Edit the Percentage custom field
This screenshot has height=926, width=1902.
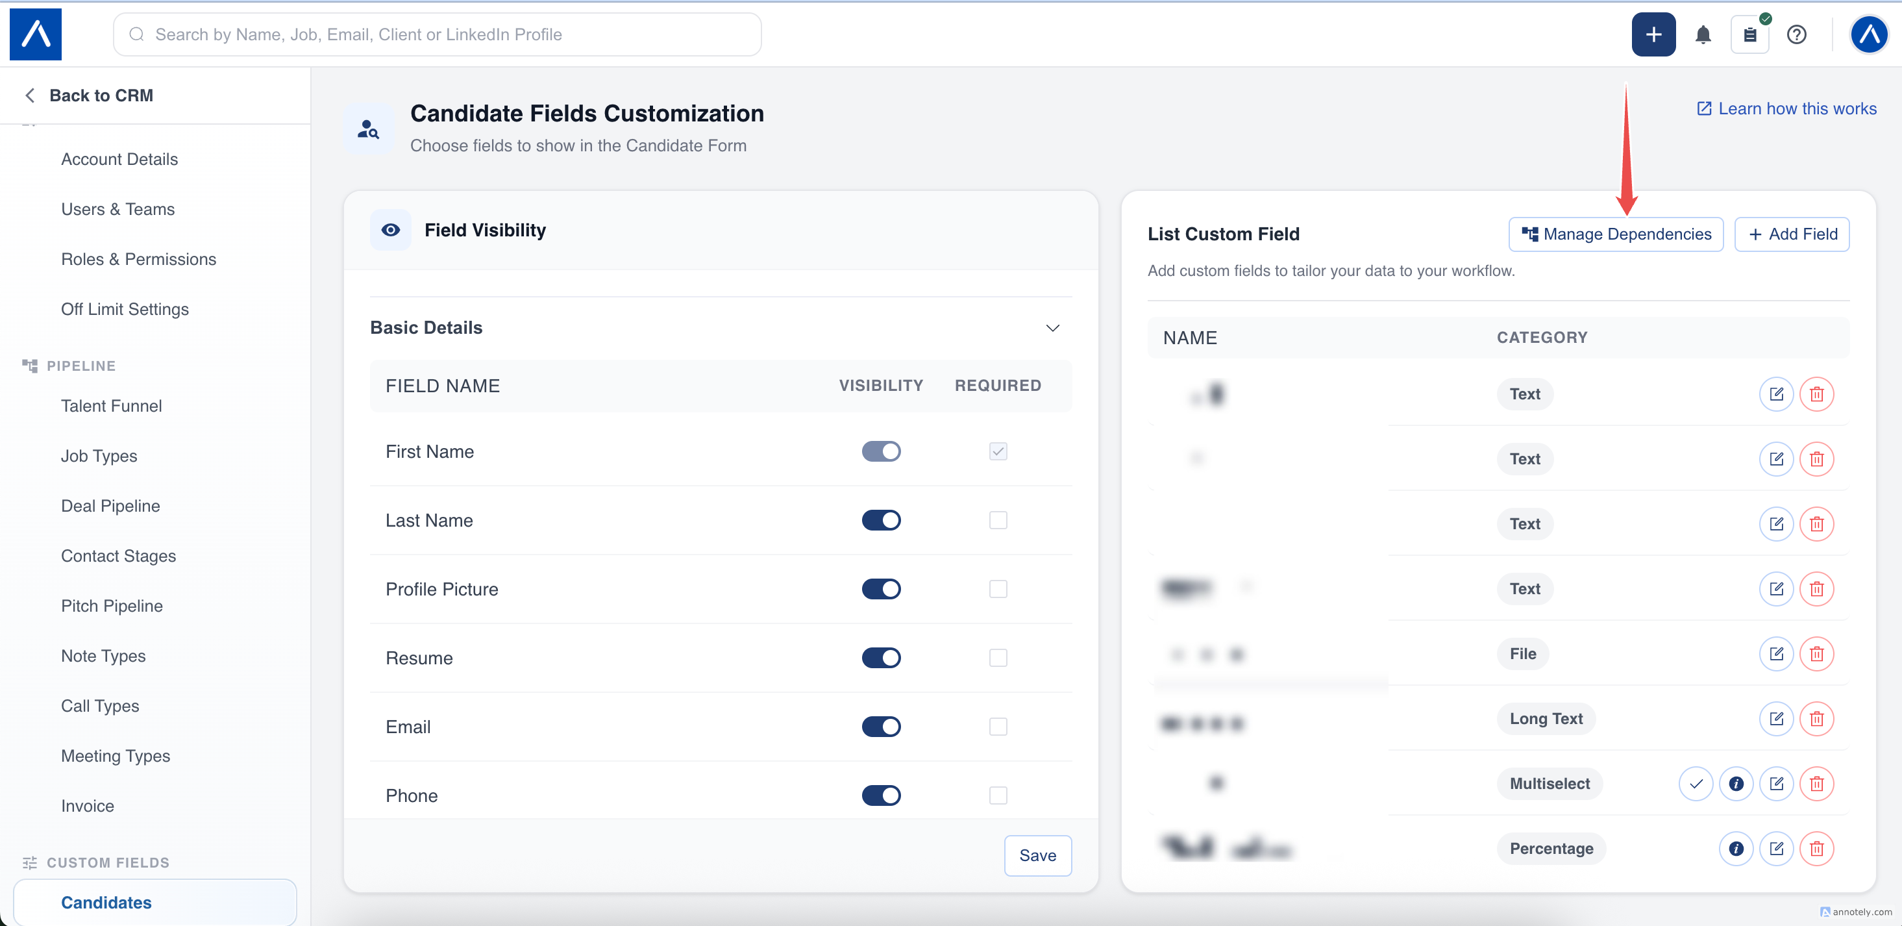pos(1776,849)
